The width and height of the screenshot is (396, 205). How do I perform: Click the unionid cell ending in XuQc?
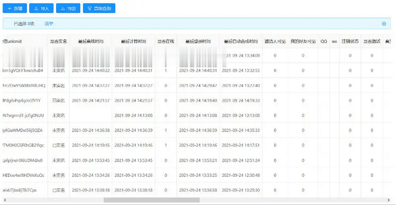[x=23, y=175]
